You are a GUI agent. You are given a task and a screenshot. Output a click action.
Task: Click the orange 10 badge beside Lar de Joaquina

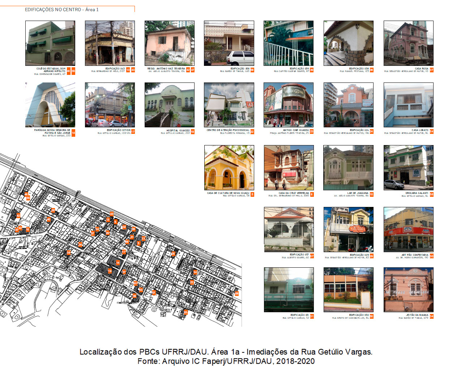[x=371, y=194]
